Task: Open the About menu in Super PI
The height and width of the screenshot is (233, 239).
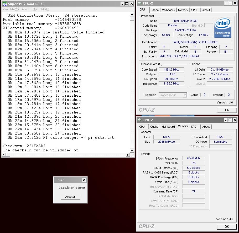Action: click(29, 9)
